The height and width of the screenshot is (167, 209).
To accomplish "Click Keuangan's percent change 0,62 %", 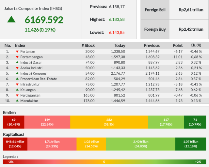I will pos(196,90).
